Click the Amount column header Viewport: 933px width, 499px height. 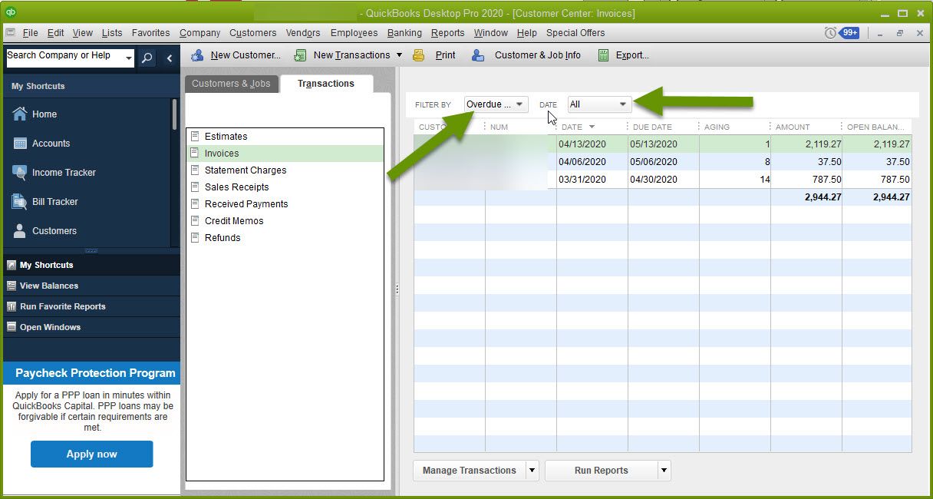[806, 127]
